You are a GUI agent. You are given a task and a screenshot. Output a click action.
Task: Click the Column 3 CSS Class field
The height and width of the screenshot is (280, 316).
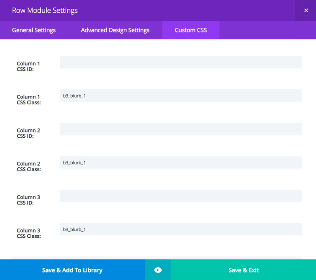click(x=180, y=229)
